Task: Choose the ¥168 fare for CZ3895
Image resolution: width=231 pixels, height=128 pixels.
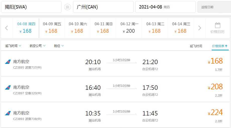Action: pos(215,61)
